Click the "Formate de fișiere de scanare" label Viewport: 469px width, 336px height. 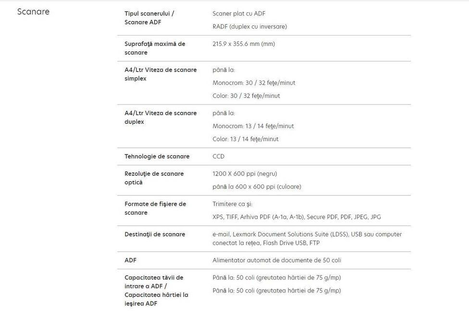(155, 208)
